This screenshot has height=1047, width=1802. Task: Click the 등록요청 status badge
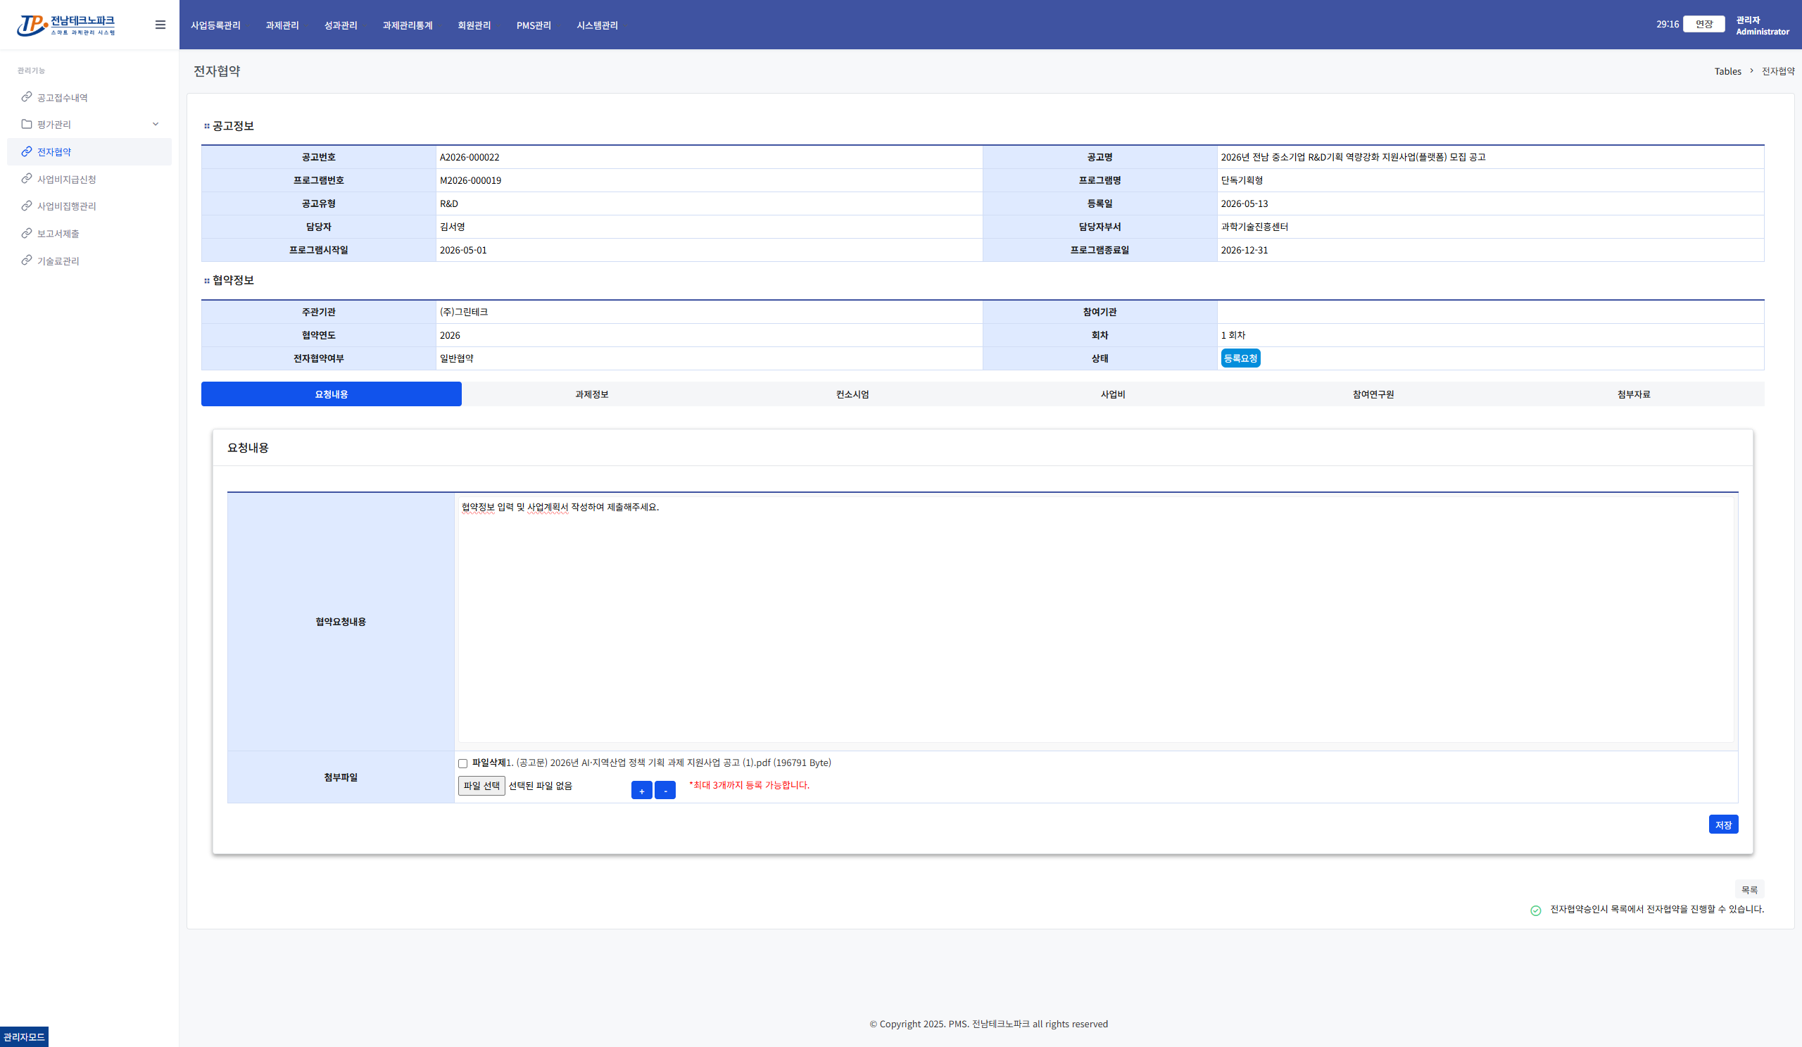point(1240,358)
